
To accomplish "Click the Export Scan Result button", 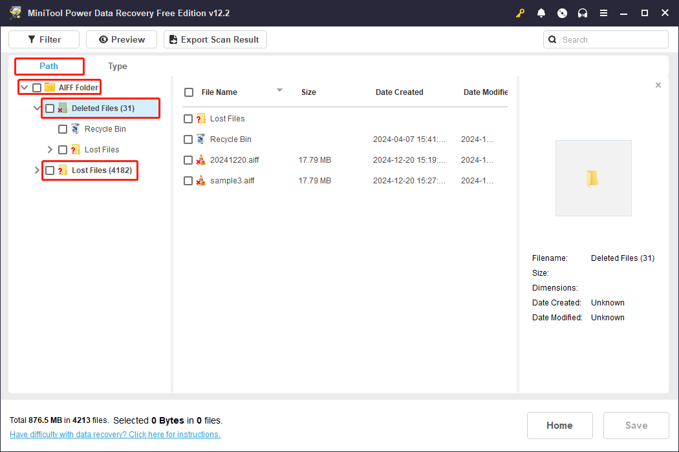I will [x=215, y=39].
